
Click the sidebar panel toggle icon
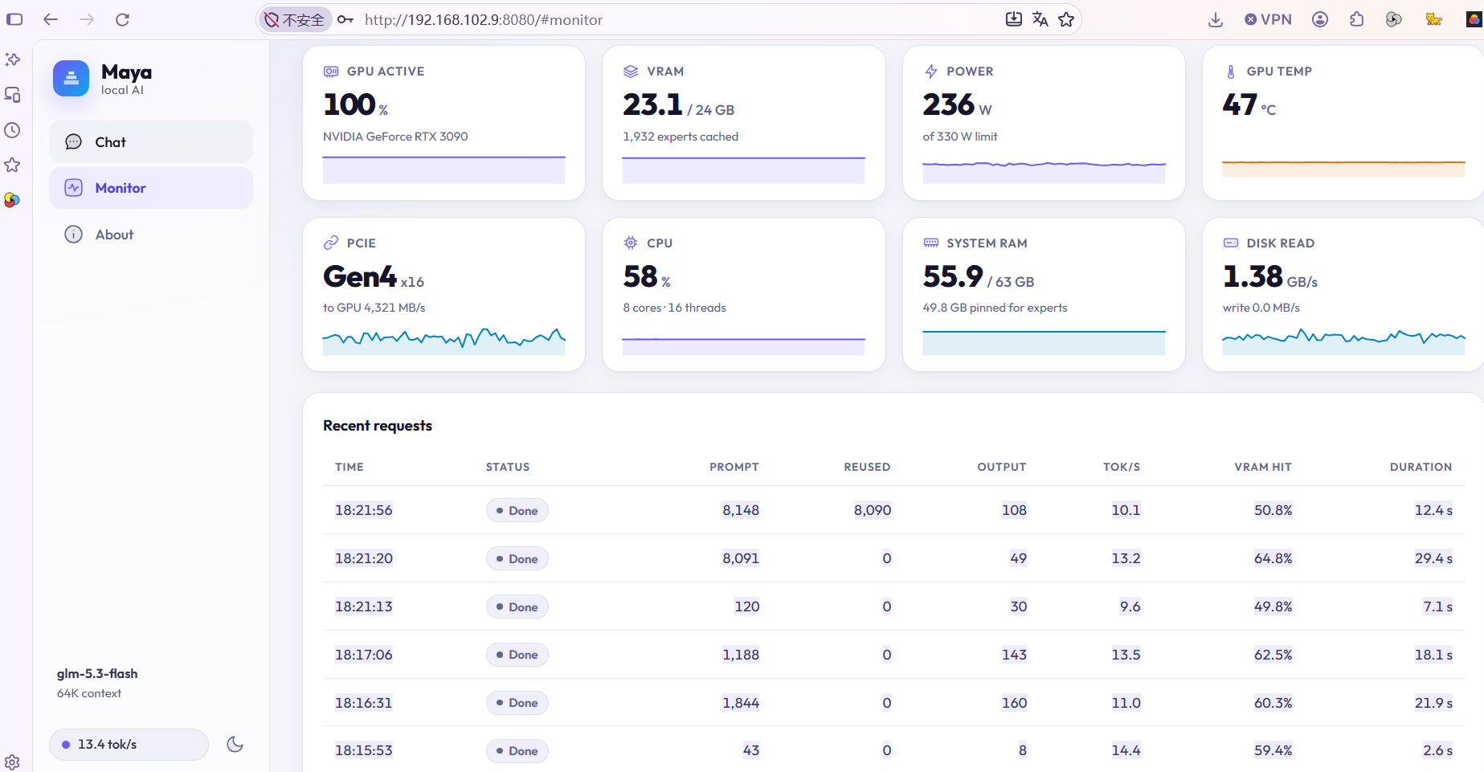point(14,19)
